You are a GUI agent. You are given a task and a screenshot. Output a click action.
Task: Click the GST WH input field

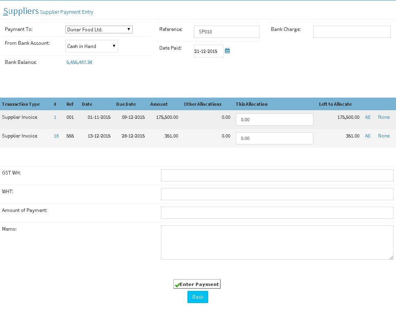(x=277, y=175)
